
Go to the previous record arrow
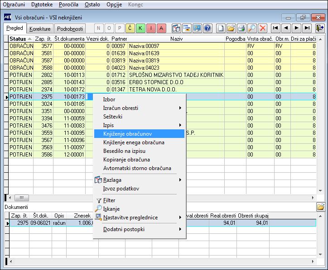(286, 28)
